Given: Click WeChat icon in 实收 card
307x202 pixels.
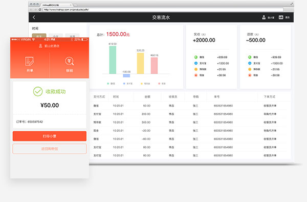Looking at the screenshot, I should (196, 57).
